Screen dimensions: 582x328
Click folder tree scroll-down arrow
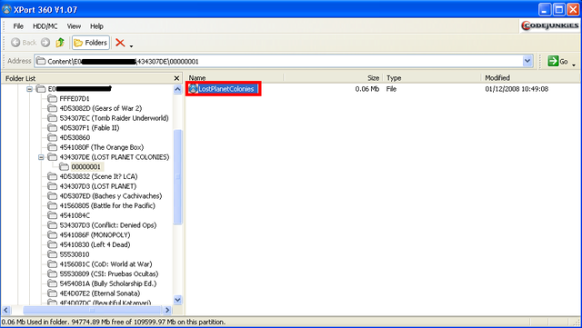[x=177, y=300]
